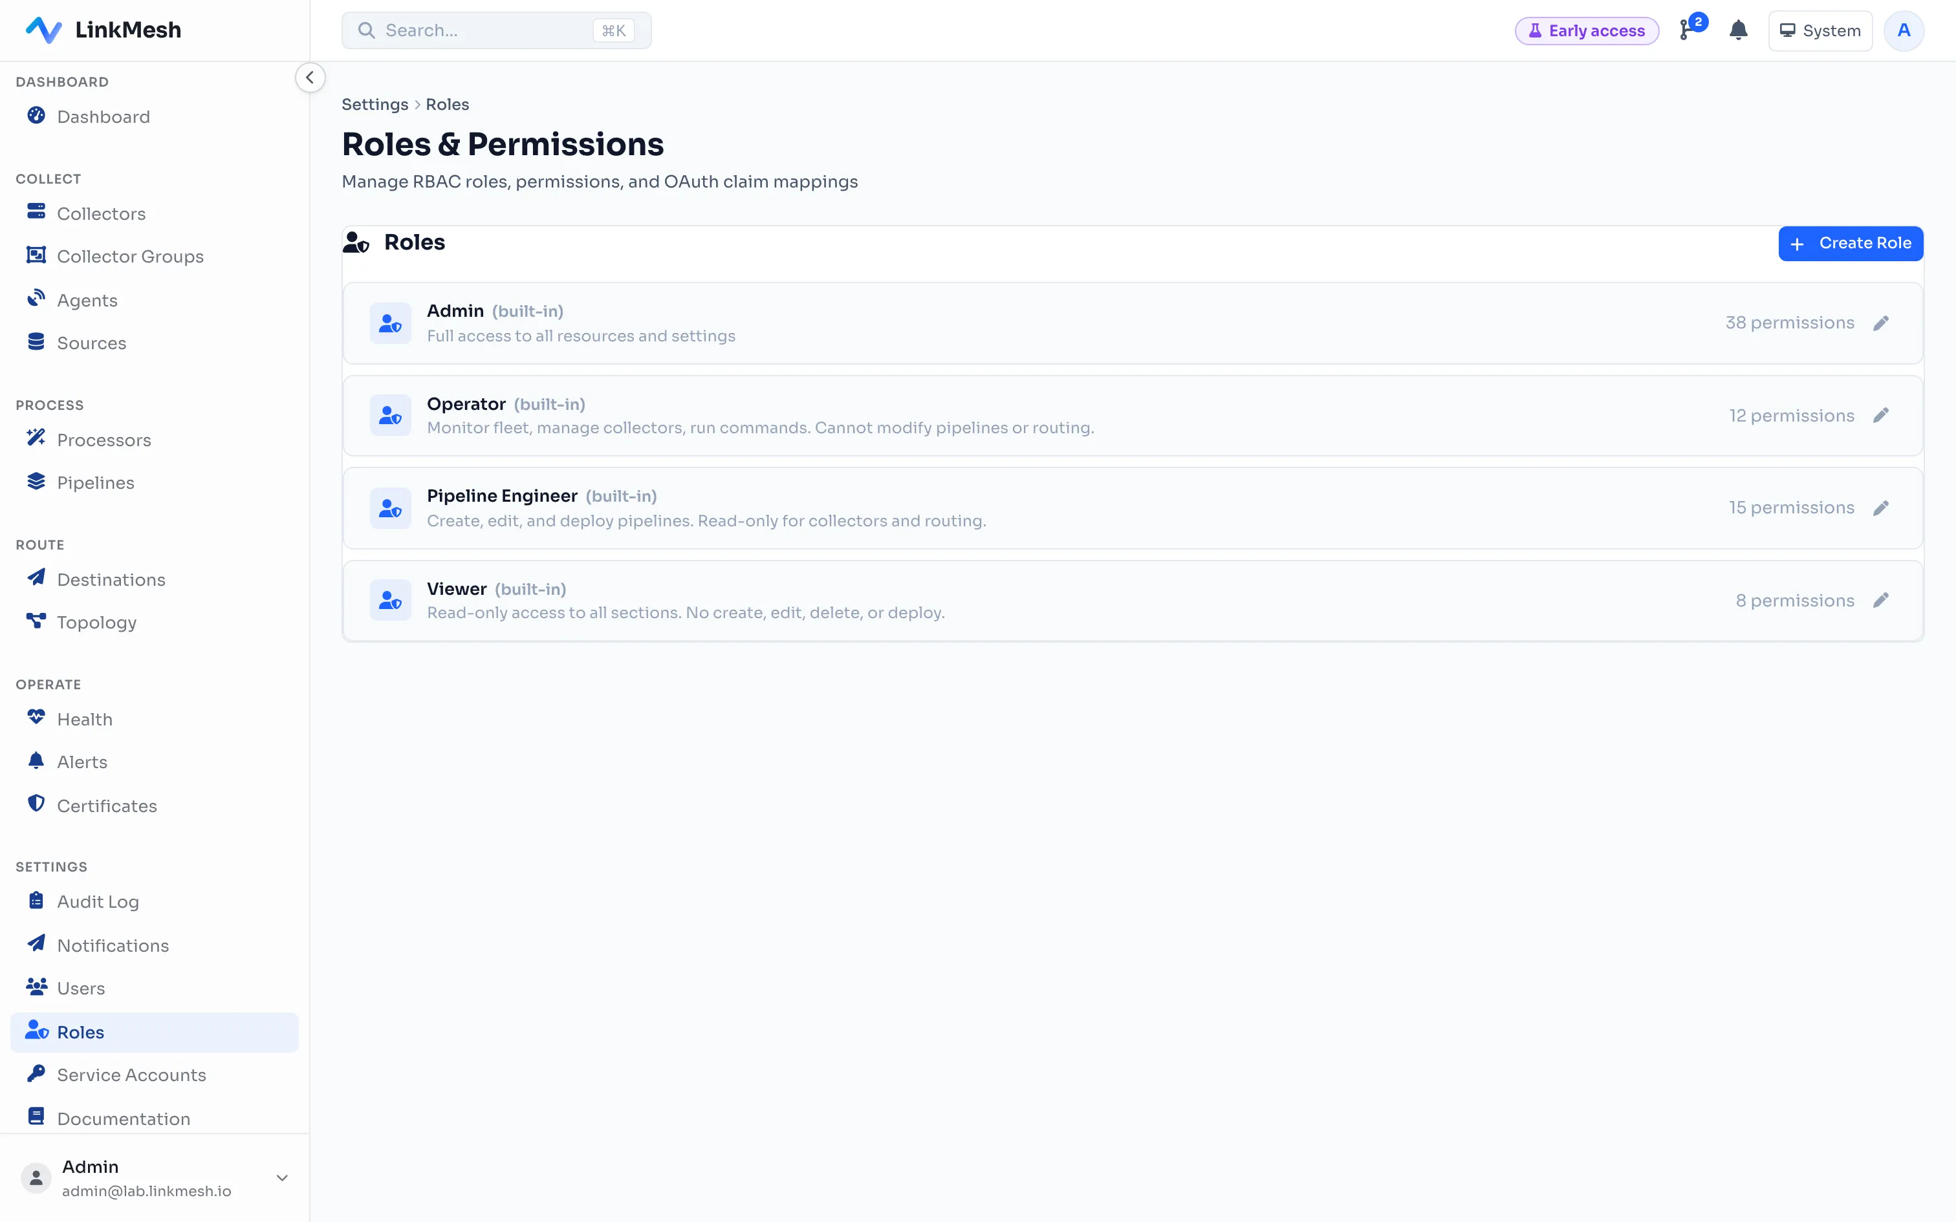Viewport: 1956px width, 1222px height.
Task: Open the System theme selector
Action: [x=1820, y=31]
